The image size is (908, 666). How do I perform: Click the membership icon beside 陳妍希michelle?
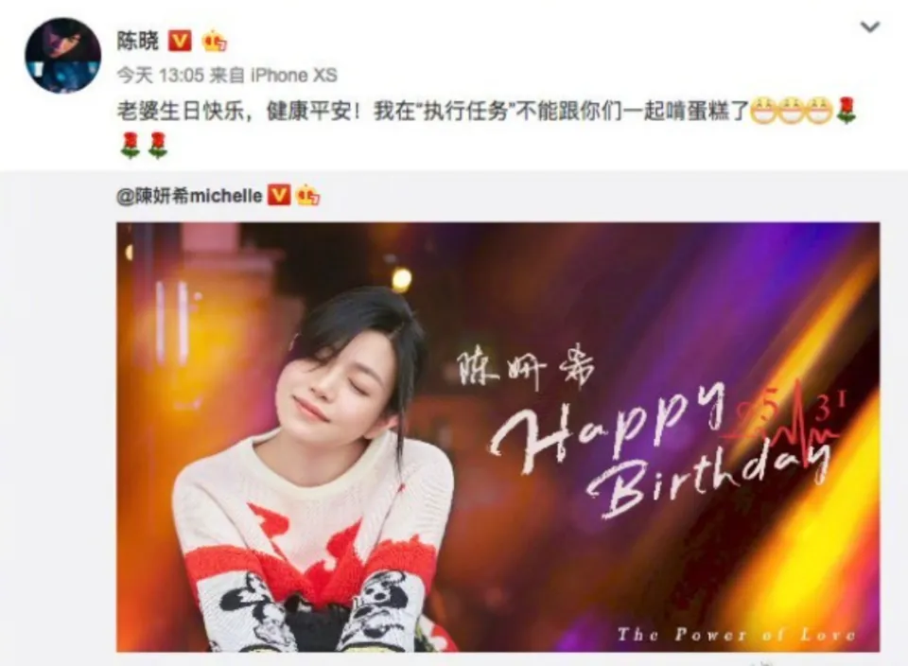click(307, 196)
